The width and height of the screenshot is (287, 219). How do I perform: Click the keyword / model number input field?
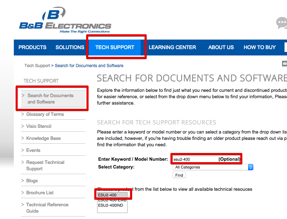coord(195,159)
